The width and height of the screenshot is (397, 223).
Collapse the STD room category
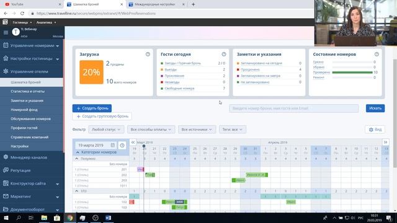(x=77, y=191)
